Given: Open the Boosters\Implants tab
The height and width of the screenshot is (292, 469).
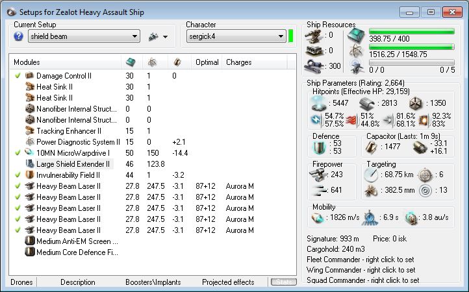Looking at the screenshot, I should pos(153,282).
